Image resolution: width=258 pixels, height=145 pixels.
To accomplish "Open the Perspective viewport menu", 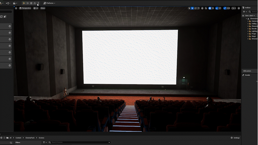I will click(25, 8).
